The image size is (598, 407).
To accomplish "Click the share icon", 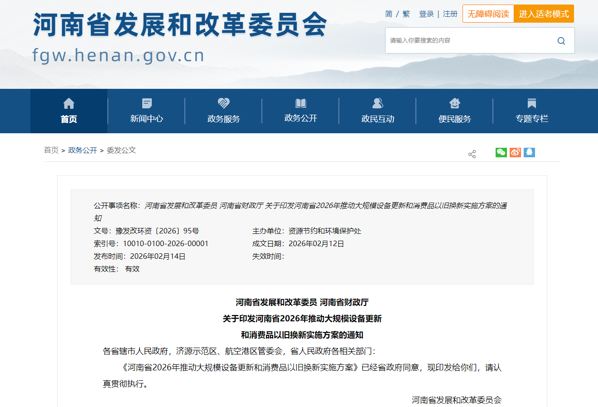I will (472, 155).
